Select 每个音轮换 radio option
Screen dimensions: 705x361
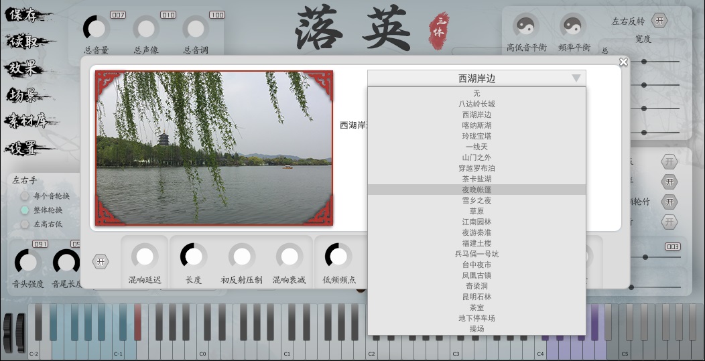[25, 196]
